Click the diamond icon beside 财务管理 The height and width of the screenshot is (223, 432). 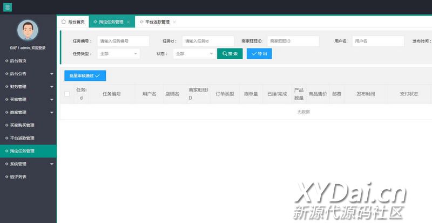click(6, 87)
